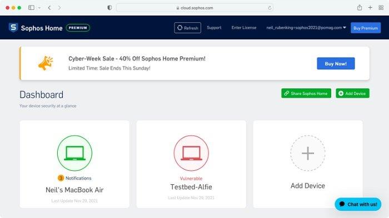Click the Cyber-Week Sale headline
Viewport: 389px width, 218px height.
tap(137, 59)
